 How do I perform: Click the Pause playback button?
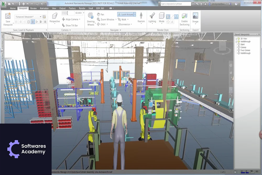pyautogui.click(x=33, y=22)
